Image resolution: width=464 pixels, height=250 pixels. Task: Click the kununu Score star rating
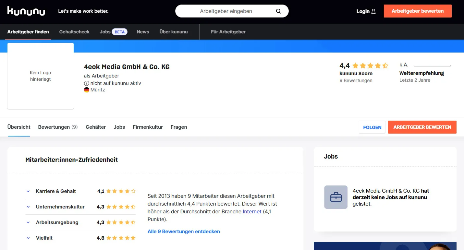click(x=370, y=66)
